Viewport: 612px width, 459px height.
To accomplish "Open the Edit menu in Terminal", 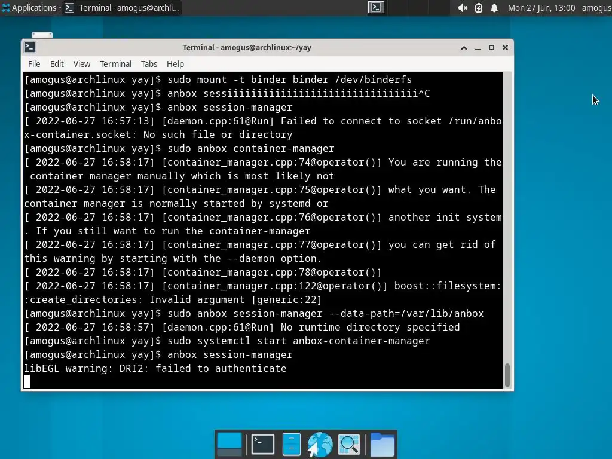I will coord(57,64).
